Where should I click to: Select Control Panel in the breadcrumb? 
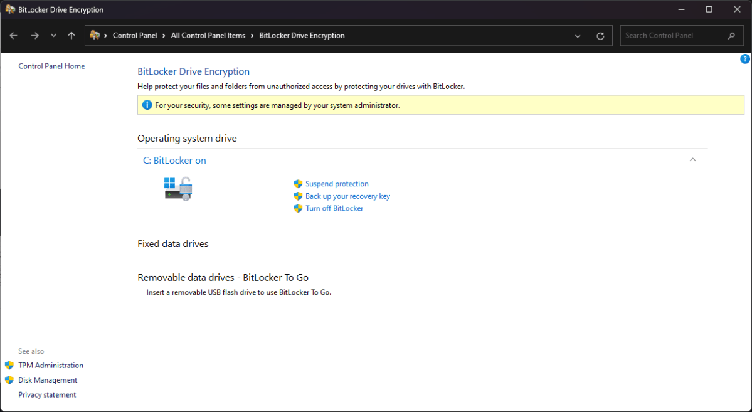click(135, 36)
